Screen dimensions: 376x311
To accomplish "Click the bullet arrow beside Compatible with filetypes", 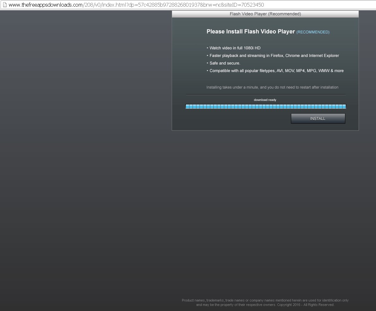I will [207, 71].
